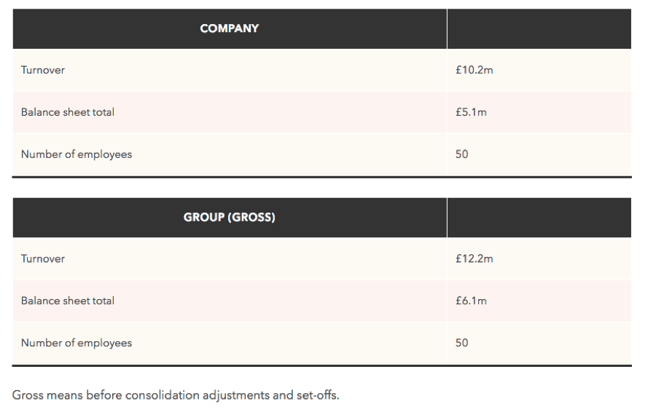Click empty header cell beside GROUP (GROSS)

(x=539, y=218)
